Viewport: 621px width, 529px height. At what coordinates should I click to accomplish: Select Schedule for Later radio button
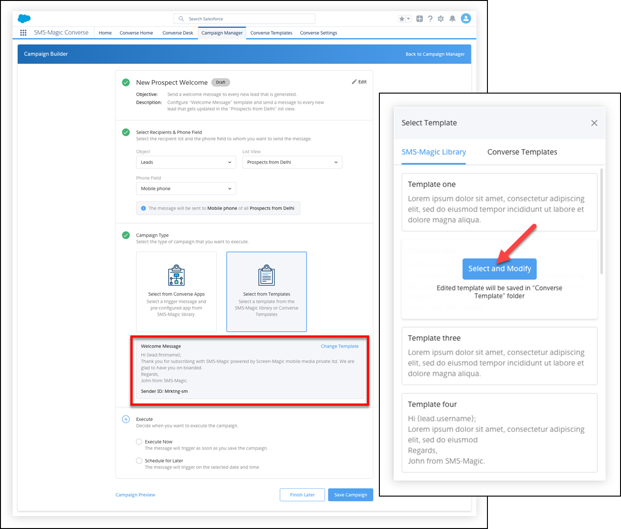pyautogui.click(x=139, y=461)
